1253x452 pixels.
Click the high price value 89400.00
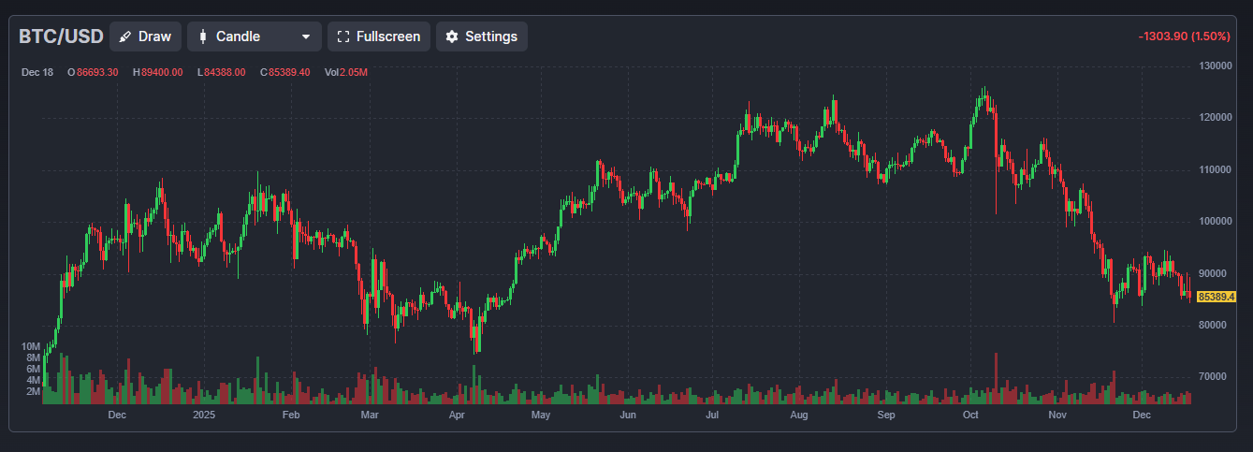point(162,72)
